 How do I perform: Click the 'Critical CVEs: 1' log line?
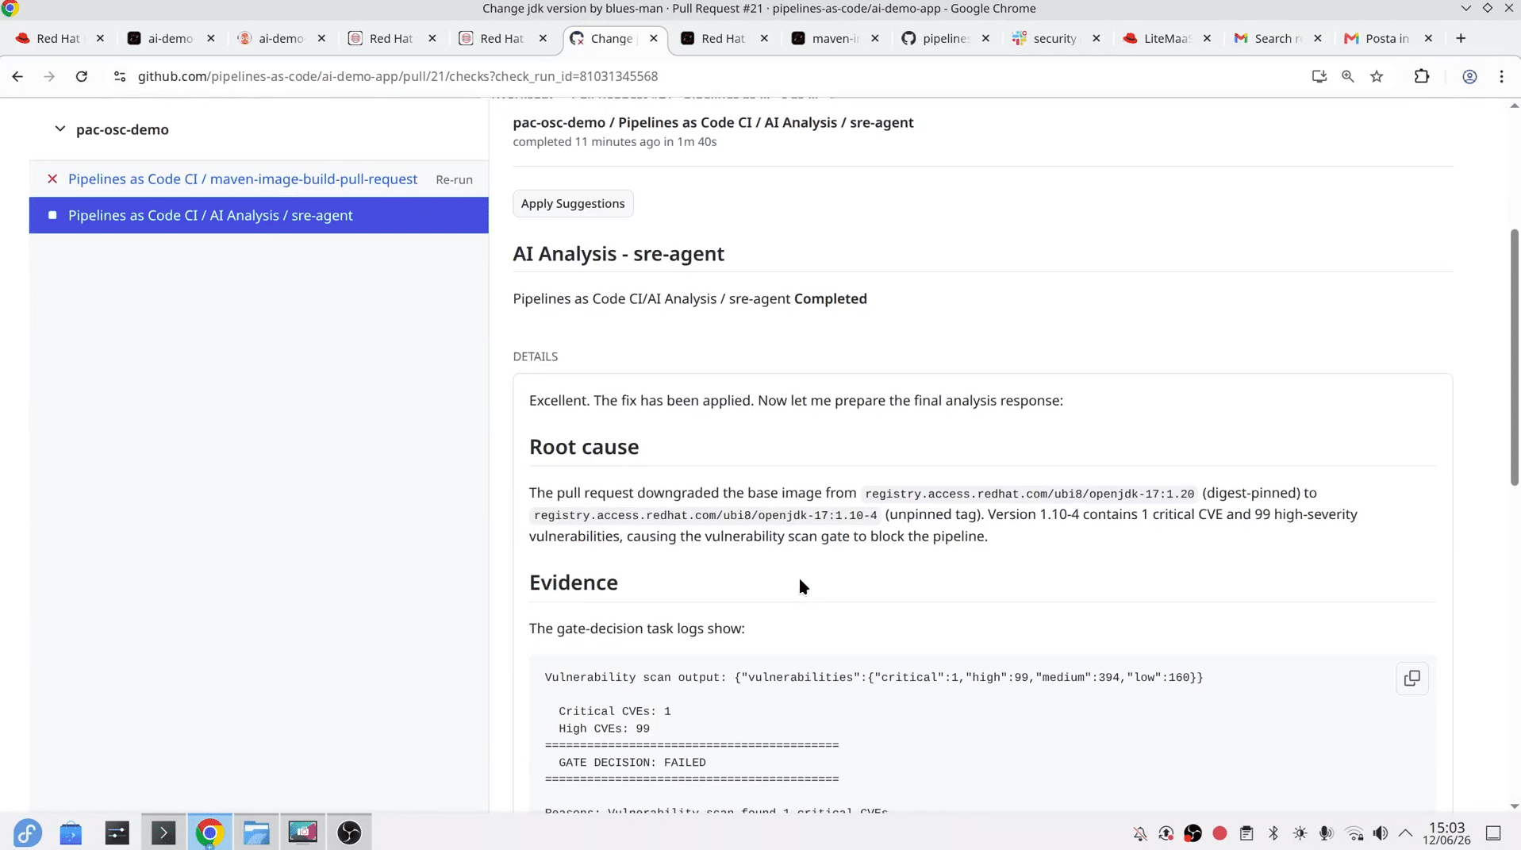pyautogui.click(x=615, y=711)
